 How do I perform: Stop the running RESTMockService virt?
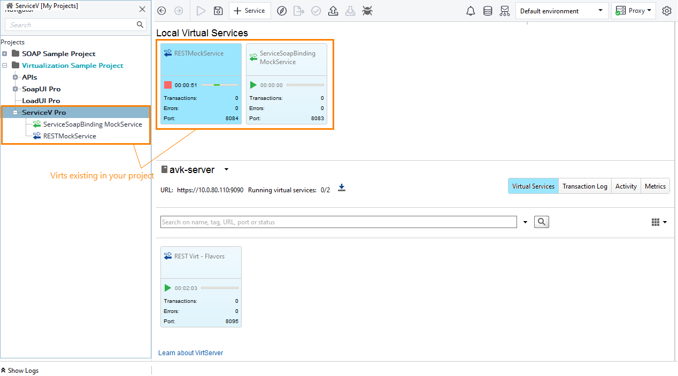168,85
